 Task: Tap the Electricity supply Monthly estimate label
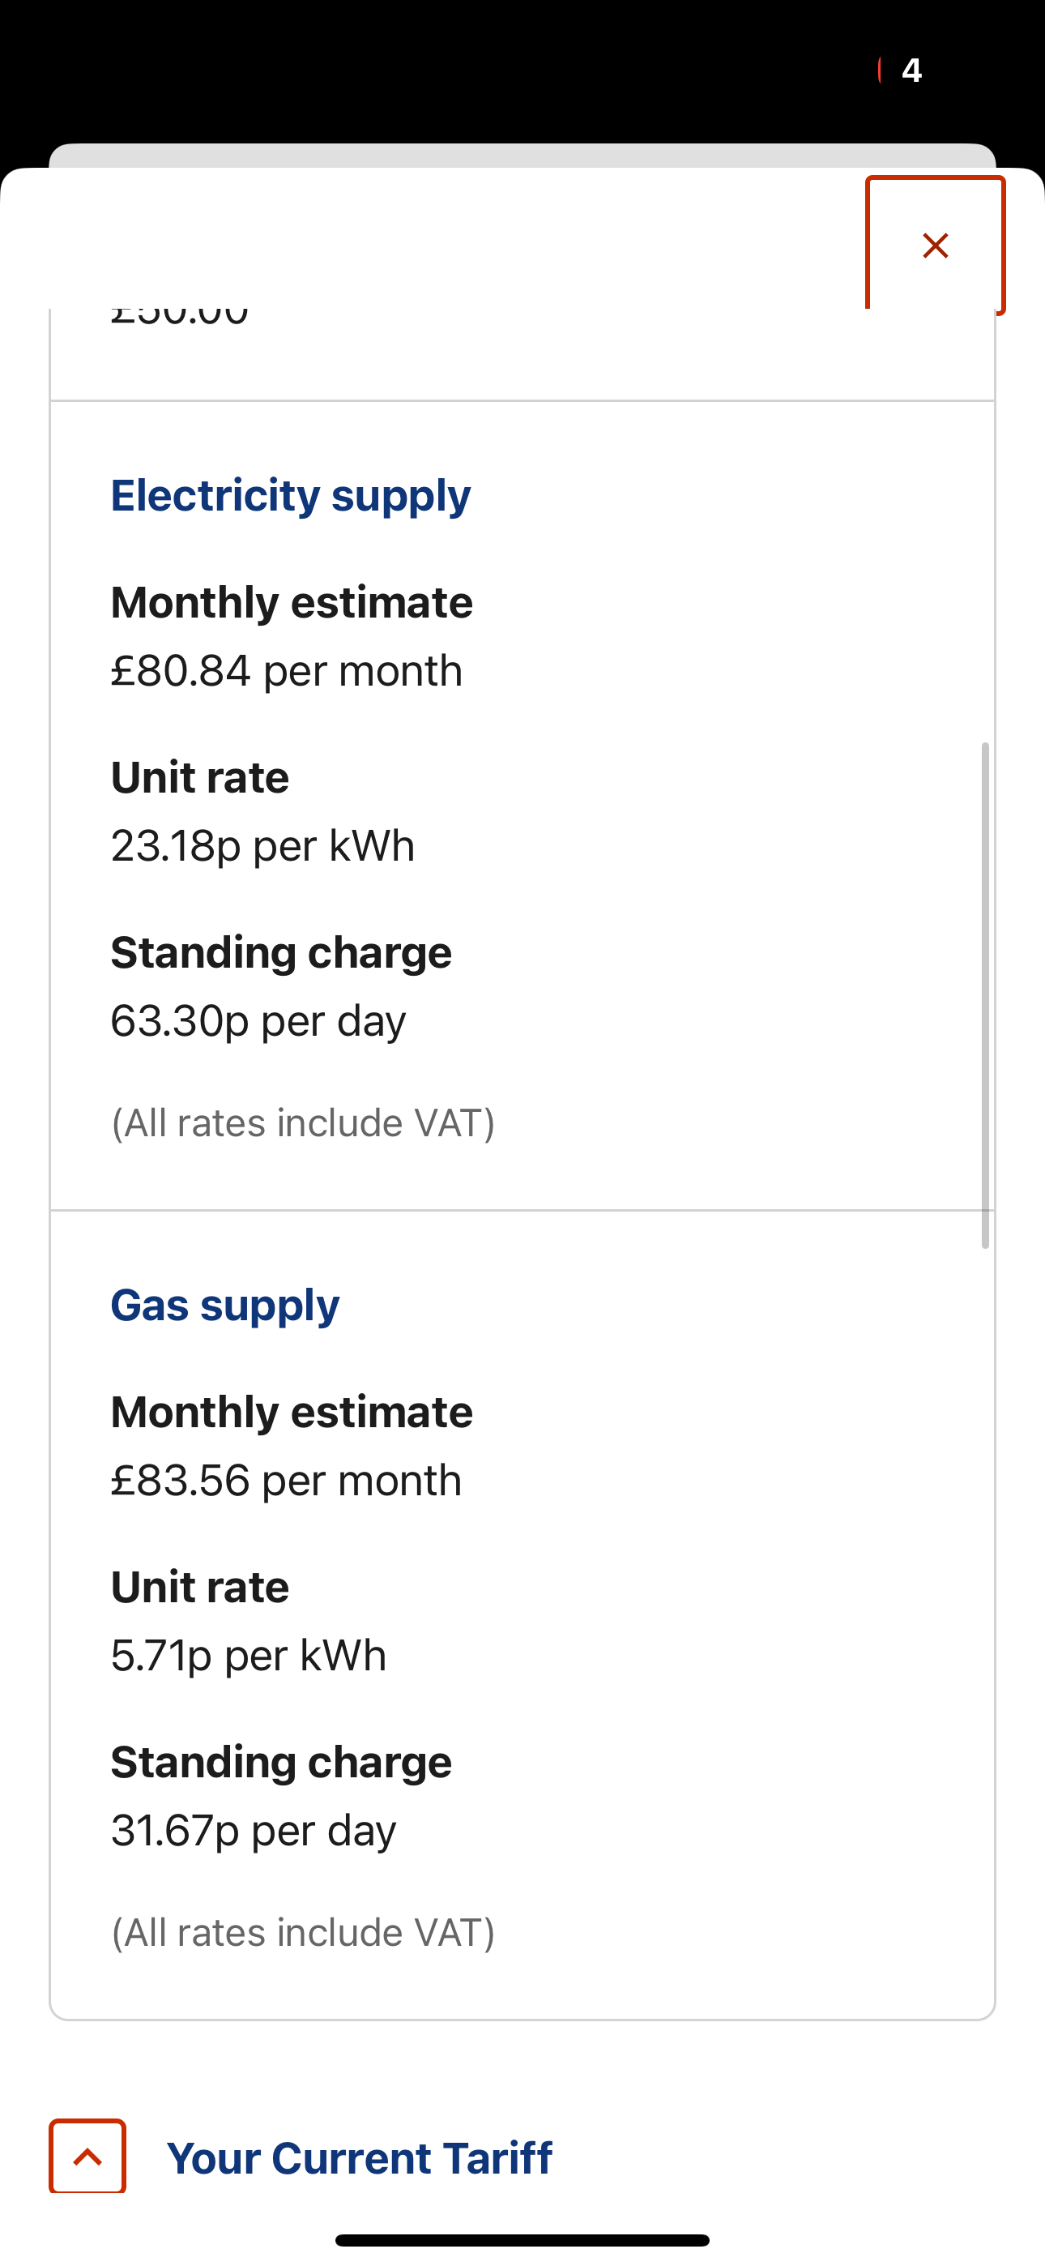click(x=291, y=603)
